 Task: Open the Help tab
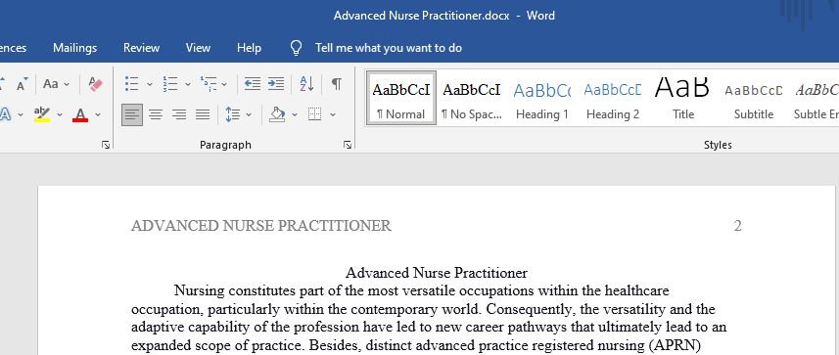tap(249, 48)
